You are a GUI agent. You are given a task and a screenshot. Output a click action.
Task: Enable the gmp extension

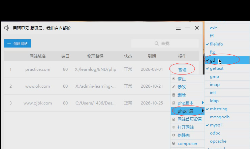[x=227, y=77]
